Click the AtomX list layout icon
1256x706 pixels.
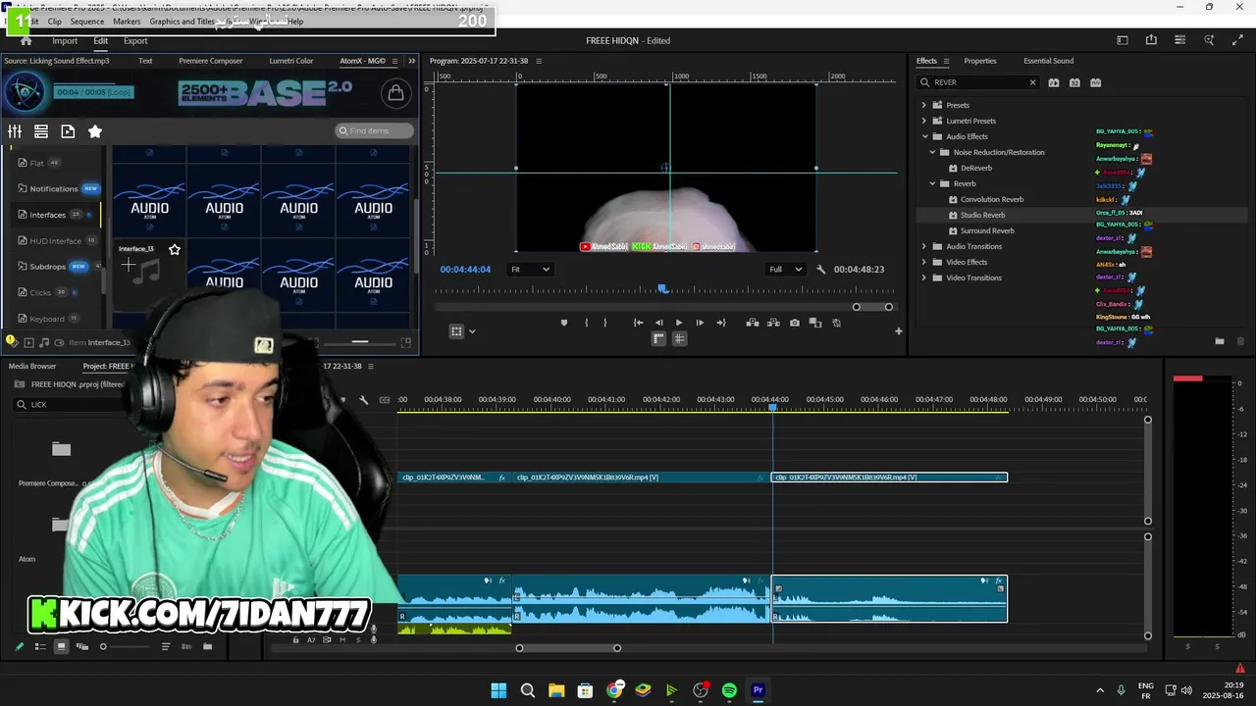pyautogui.click(x=41, y=131)
